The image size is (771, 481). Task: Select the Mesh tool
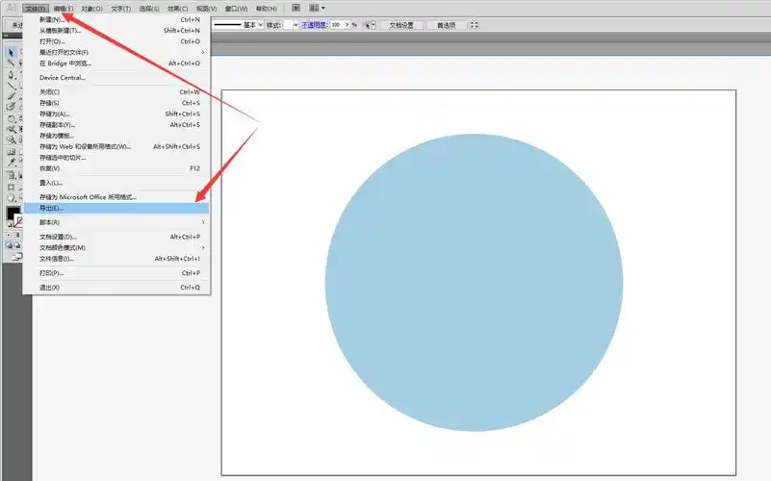coord(11,152)
